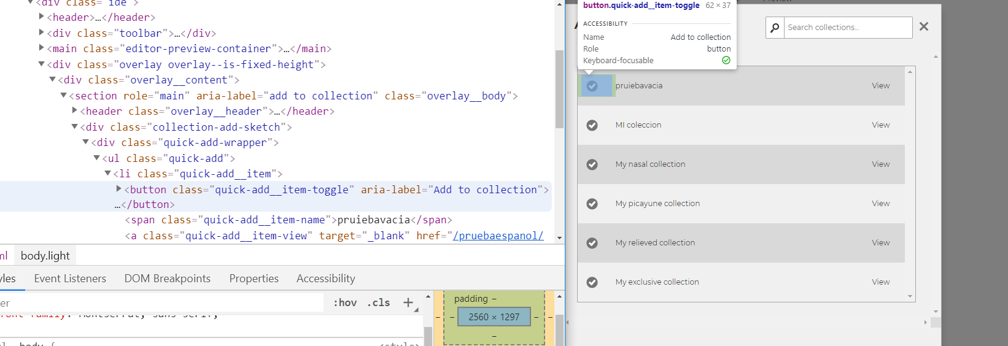The height and width of the screenshot is (346, 1008).
Task: Toggle the .cls class editor button
Action: 379,302
